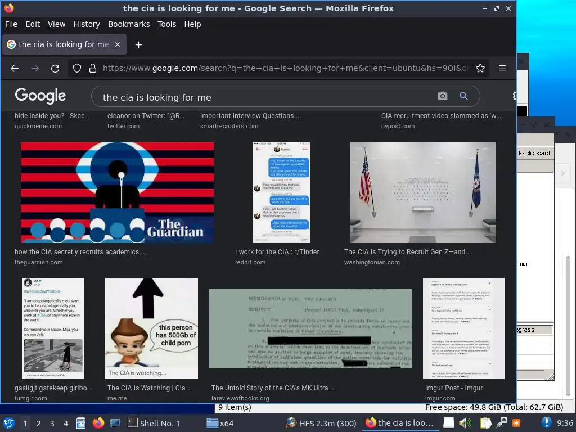The height and width of the screenshot is (432, 576).
Task: Close the 'the cia is looking for me' tab
Action: point(118,44)
